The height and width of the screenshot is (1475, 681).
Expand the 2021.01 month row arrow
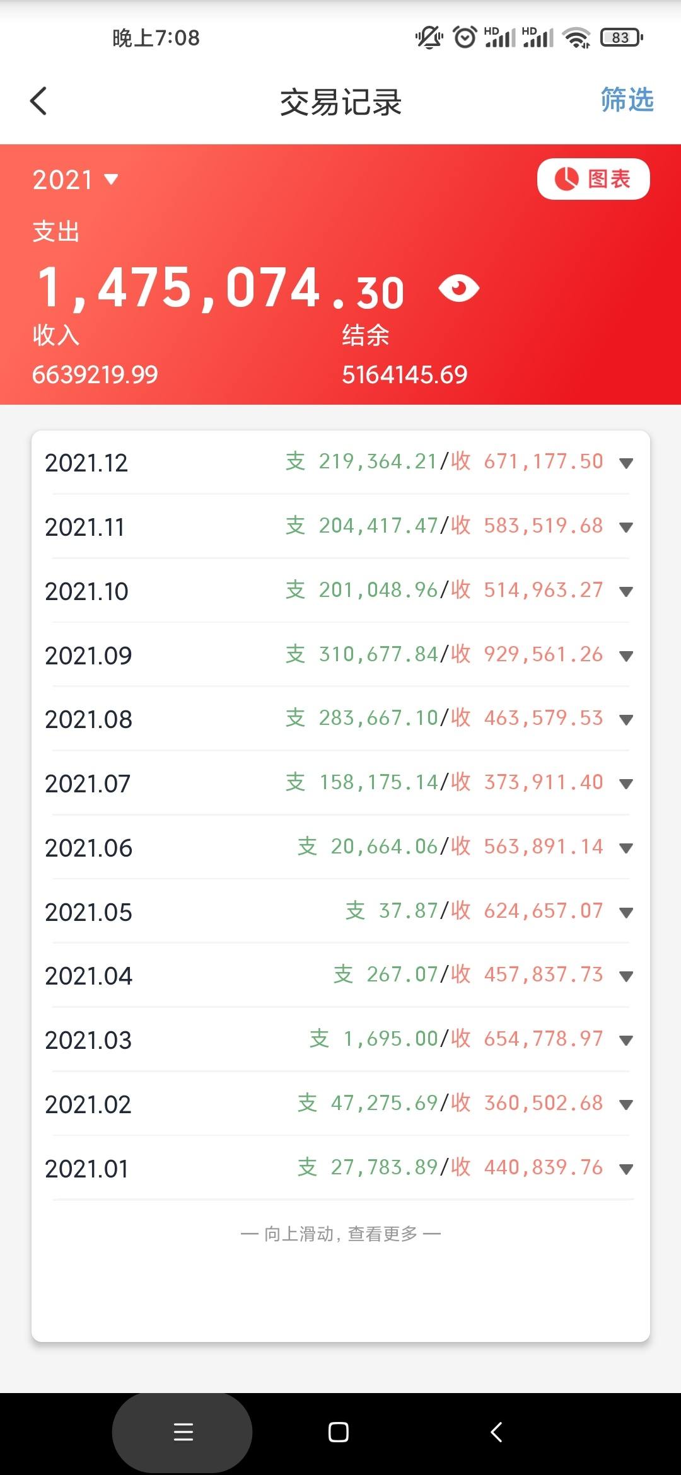pos(626,1169)
